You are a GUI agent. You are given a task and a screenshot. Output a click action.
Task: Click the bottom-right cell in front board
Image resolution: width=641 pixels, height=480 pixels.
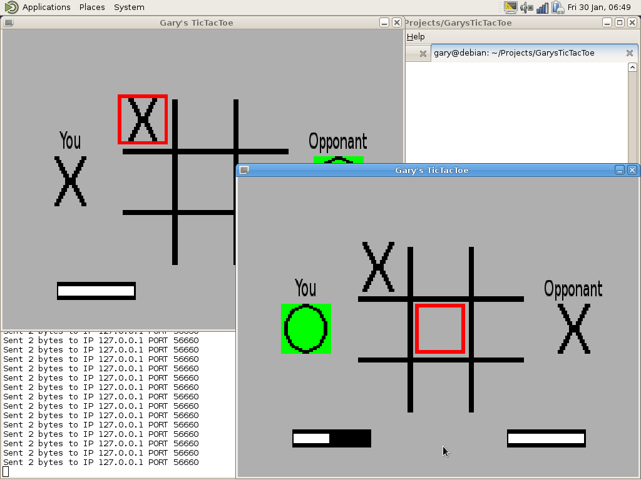tap(499, 387)
